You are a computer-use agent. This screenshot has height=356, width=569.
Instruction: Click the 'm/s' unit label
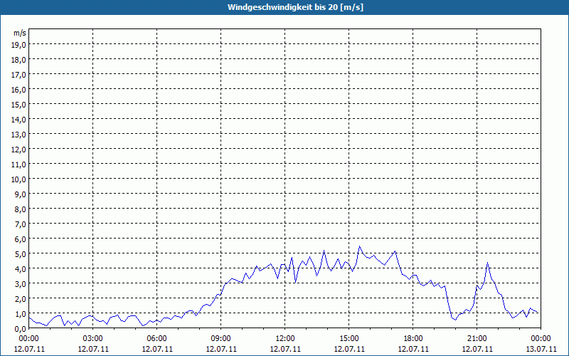tap(20, 33)
